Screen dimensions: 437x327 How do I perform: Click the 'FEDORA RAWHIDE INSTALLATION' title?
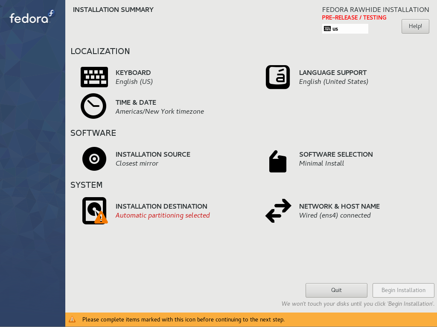(376, 10)
